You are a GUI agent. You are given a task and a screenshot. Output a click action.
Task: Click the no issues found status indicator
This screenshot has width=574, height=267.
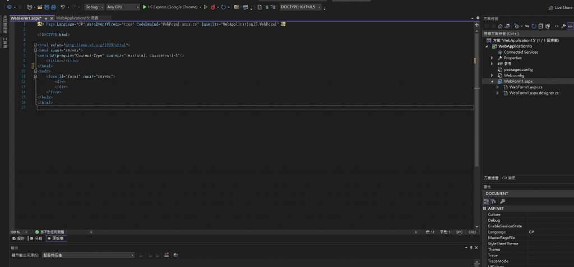pos(49,232)
